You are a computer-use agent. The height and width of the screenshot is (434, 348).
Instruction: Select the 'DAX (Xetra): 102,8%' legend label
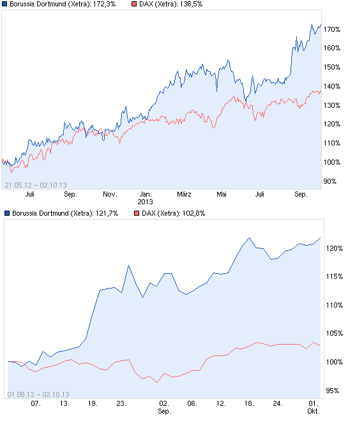point(173,213)
